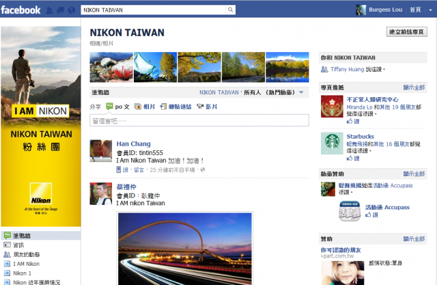Click the link share pin icon
The width and height of the screenshot is (437, 285).
[x=163, y=107]
